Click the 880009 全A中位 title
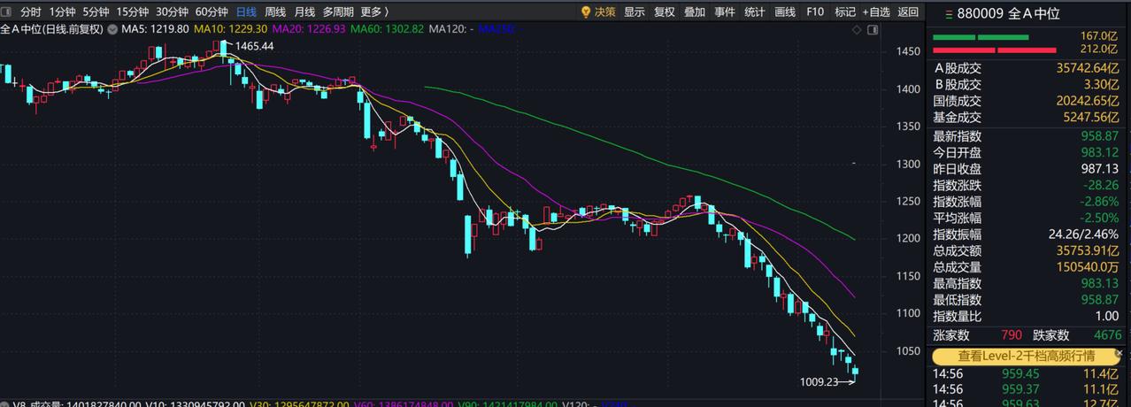 [x=1008, y=14]
